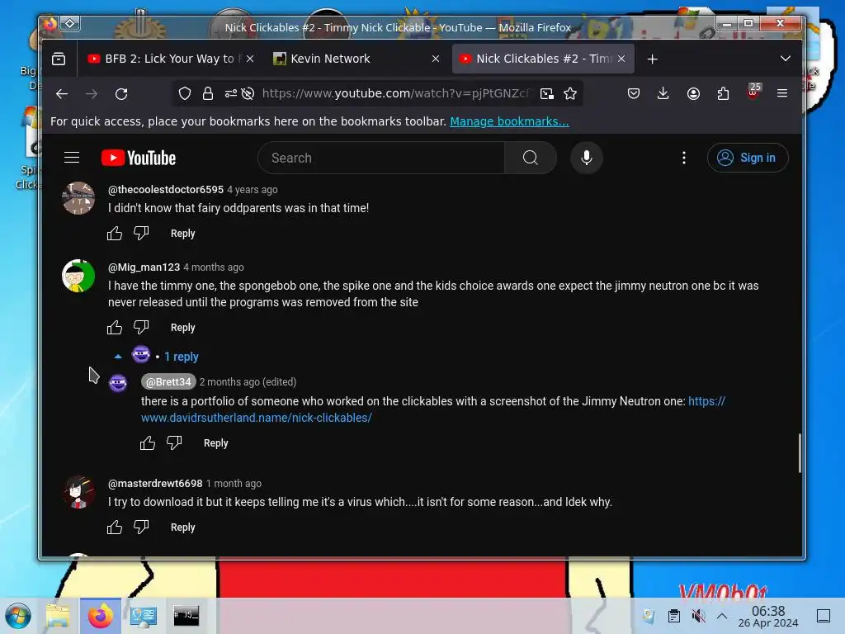Open @thecoolestdoctor6595 channel name

point(165,189)
